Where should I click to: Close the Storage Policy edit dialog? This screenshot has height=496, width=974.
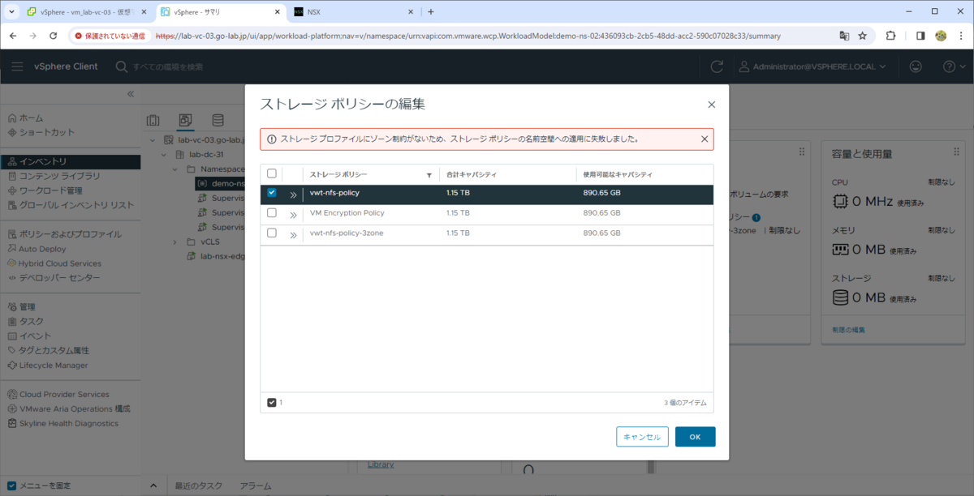click(x=711, y=105)
